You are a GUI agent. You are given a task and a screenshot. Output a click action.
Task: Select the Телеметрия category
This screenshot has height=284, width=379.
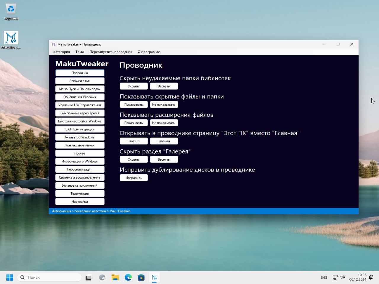(x=80, y=193)
